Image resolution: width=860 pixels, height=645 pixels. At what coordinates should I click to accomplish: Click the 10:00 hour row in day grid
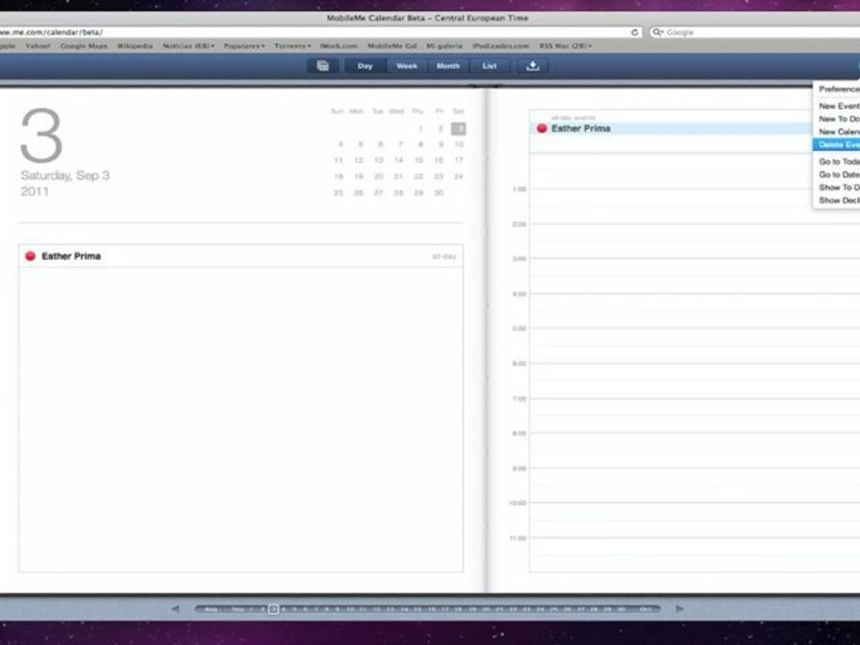(694, 520)
